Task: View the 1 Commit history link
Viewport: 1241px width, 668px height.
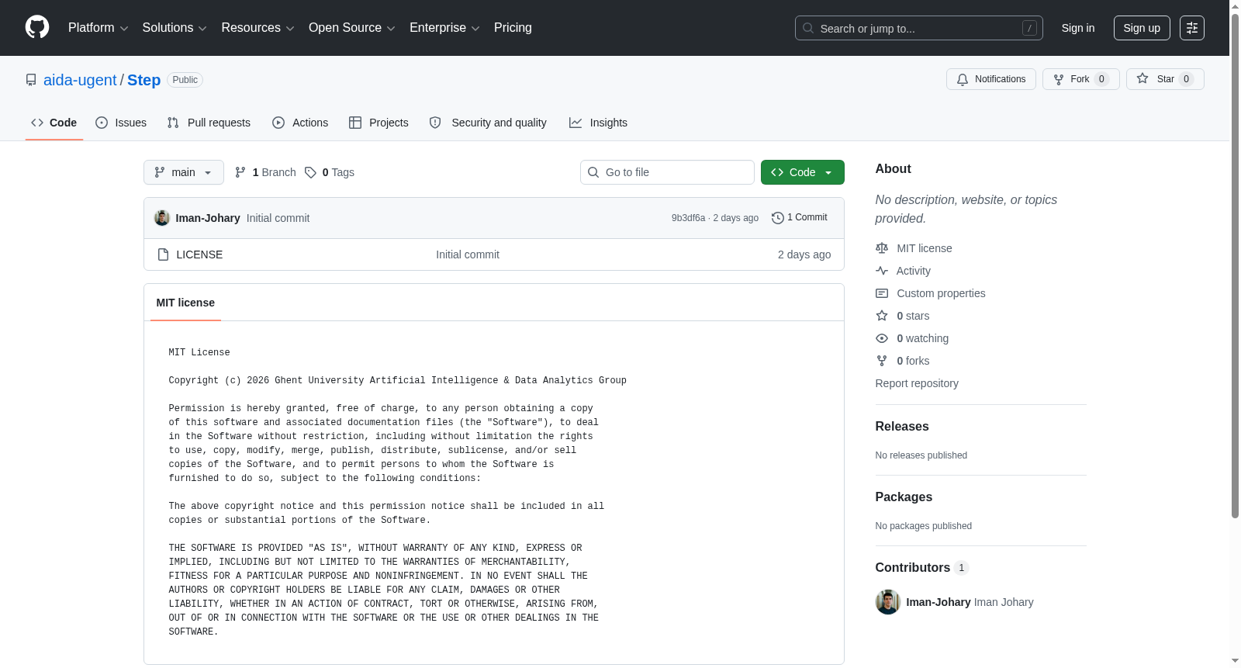Action: (800, 218)
